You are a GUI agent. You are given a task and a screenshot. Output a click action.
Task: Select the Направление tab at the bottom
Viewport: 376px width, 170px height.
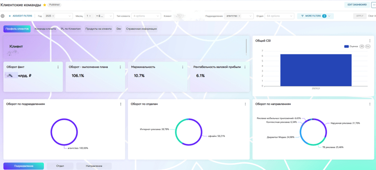94,166
